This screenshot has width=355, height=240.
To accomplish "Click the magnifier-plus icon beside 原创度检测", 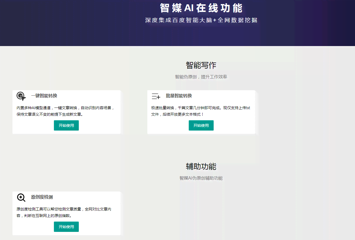I will coord(21,197).
